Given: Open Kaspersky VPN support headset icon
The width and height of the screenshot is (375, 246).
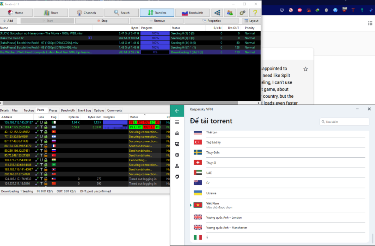Looking at the screenshot, I should pyautogui.click(x=177, y=177).
